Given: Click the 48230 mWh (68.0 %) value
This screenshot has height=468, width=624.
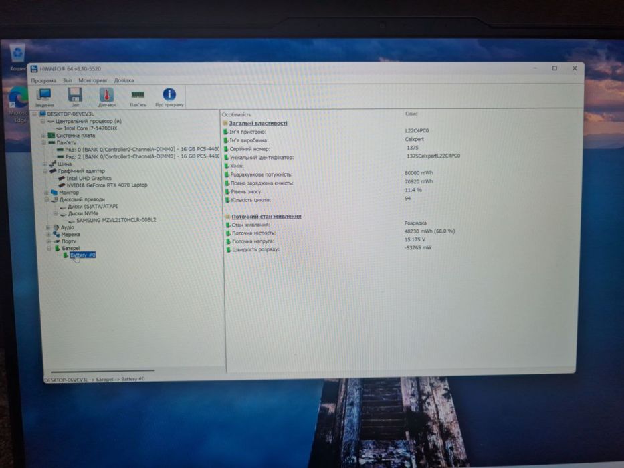Looking at the screenshot, I should point(429,231).
